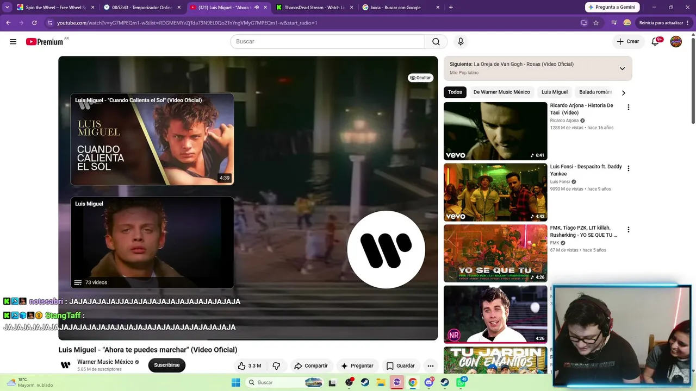The image size is (696, 391).
Task: Play the Despacito thumbnail
Action: (495, 192)
